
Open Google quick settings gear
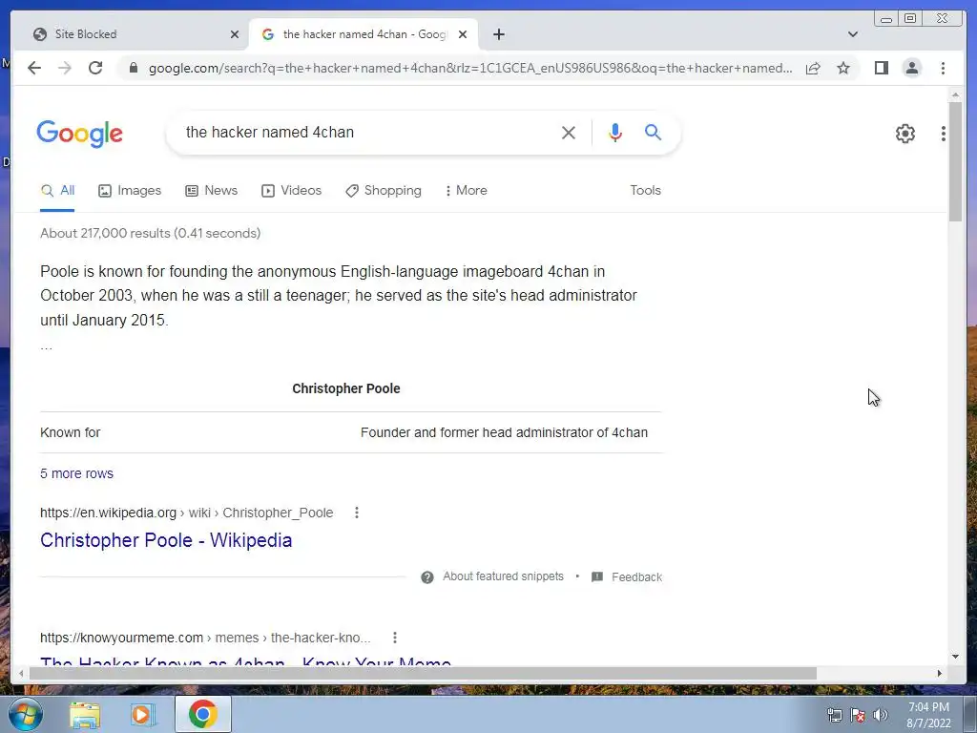pyautogui.click(x=904, y=133)
